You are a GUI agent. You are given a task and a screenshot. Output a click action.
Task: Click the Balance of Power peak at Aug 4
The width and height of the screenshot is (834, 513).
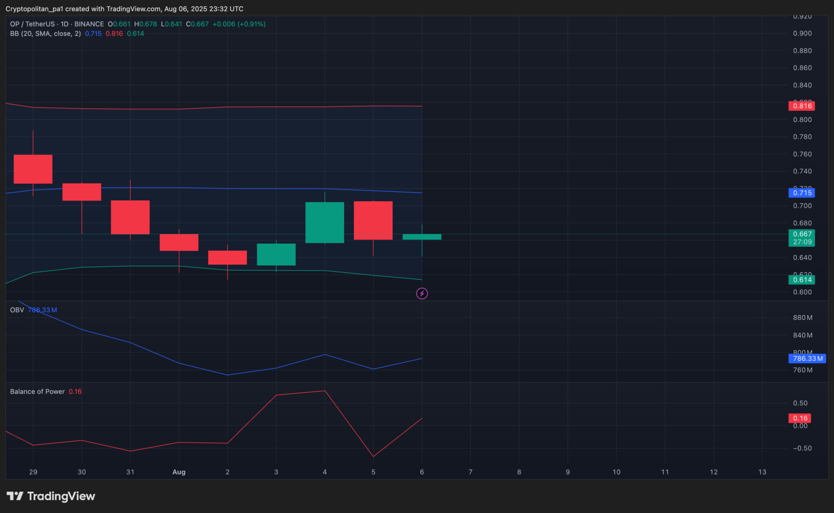[324, 391]
